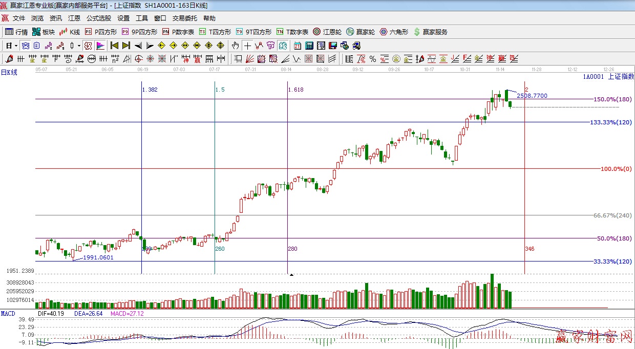Select the percent sign drawing tool
This screenshot has height=349, width=635.
[x=372, y=59]
